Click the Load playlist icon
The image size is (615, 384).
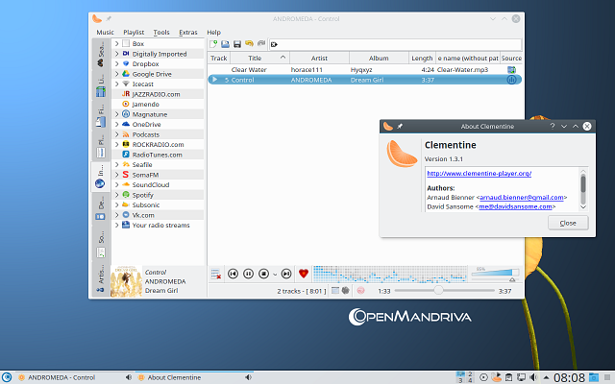tap(225, 44)
